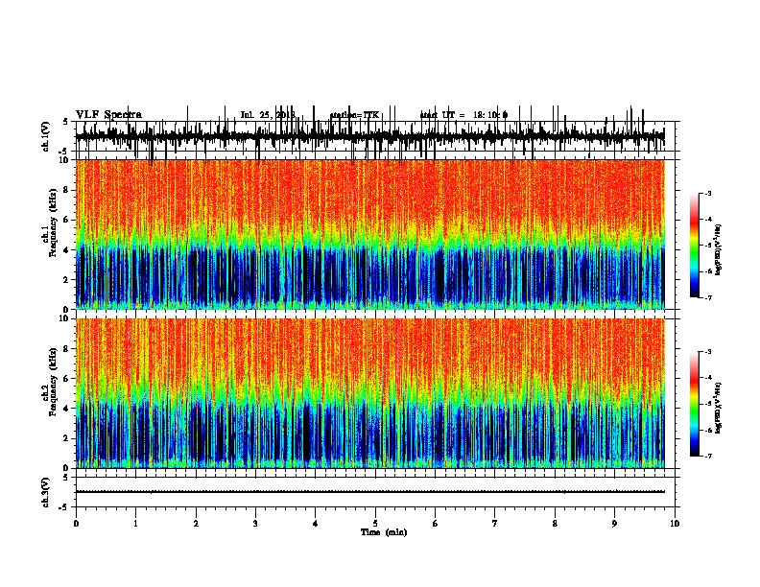Click the ch.2 "Frequency (kHz)" axis label
760x587 pixels.
[53, 382]
